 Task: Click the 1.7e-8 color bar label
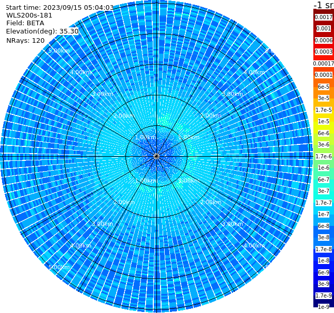pyautogui.click(x=324, y=249)
